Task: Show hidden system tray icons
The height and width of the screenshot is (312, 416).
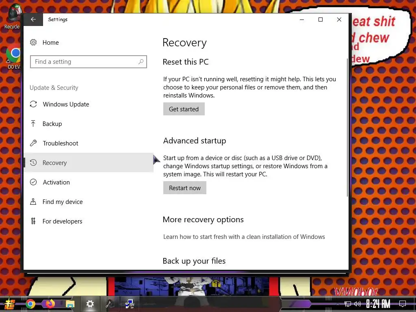Action: click(x=338, y=304)
